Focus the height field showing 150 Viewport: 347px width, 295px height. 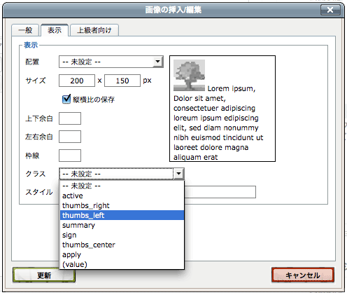click(x=122, y=81)
